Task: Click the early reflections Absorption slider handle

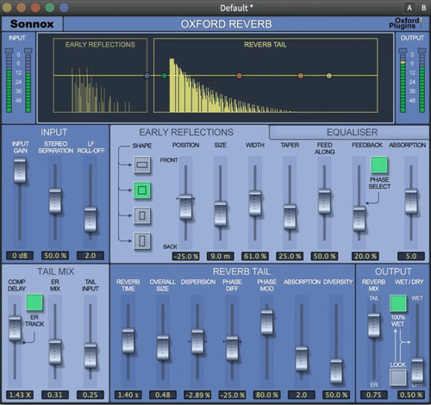Action: [x=411, y=201]
